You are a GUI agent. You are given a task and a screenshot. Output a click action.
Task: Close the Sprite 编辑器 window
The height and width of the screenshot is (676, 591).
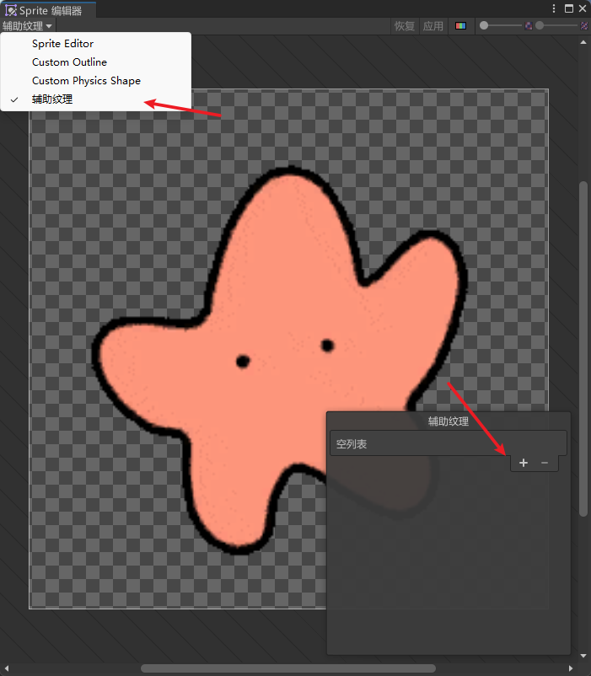tap(583, 8)
